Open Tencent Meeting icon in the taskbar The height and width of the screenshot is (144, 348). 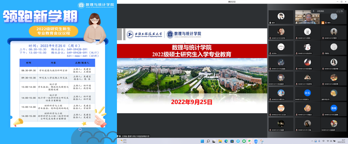click(256, 141)
